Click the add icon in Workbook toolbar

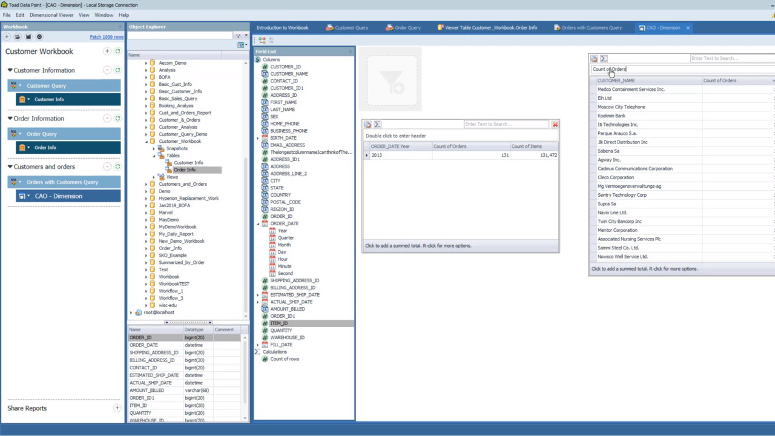7,36
